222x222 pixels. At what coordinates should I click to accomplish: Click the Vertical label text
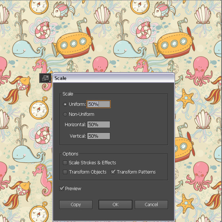click(x=78, y=136)
